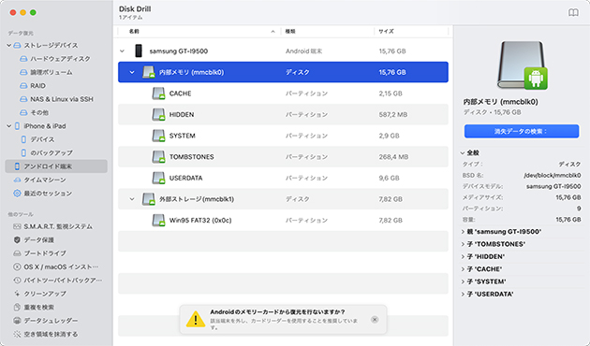The width and height of the screenshot is (590, 346).
Task: Open the help book icon
Action: (573, 13)
